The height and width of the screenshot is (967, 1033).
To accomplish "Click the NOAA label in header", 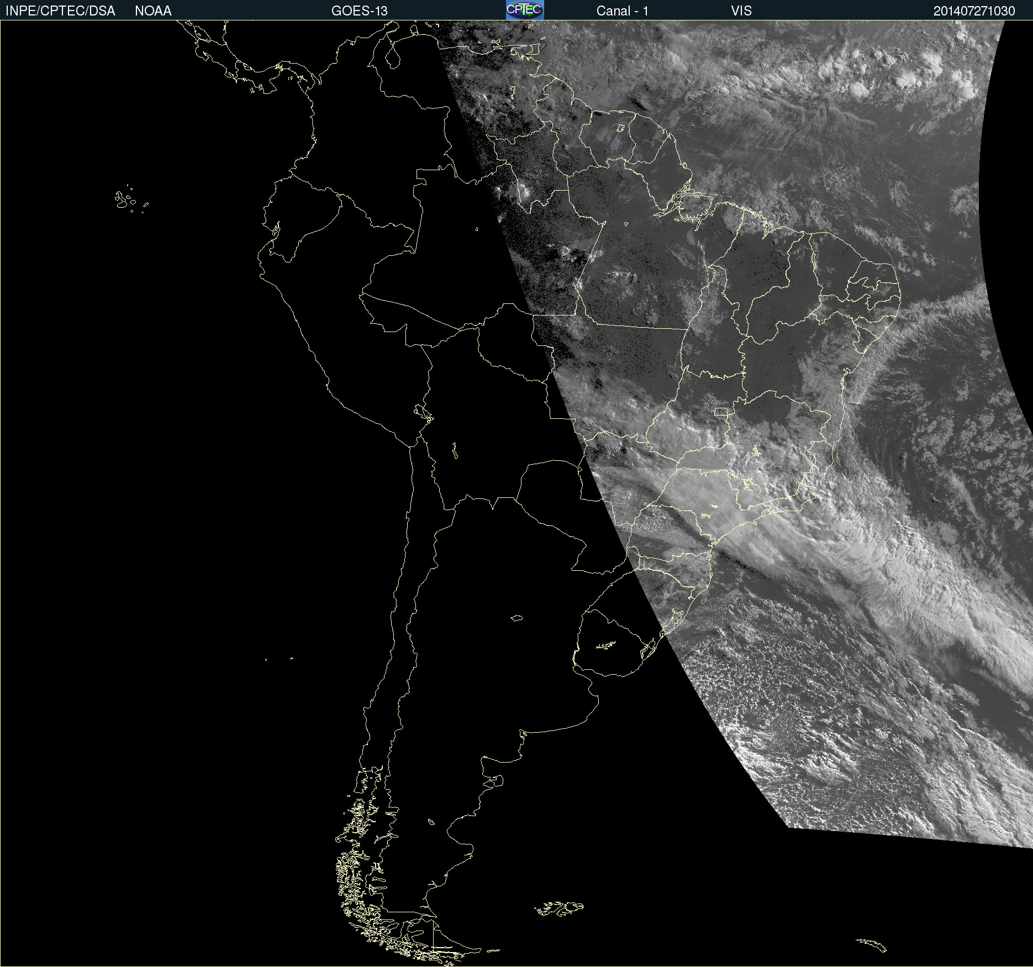I will coord(153,11).
